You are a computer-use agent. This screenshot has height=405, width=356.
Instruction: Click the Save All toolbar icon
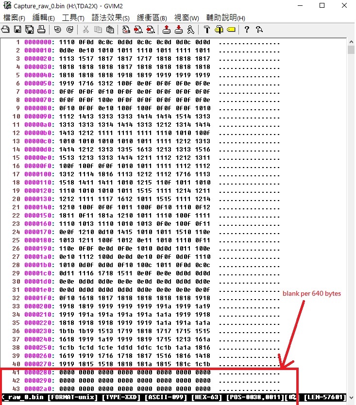(x=29, y=30)
